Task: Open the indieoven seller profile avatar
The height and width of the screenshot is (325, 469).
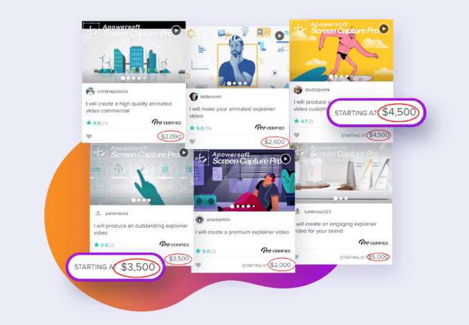Action: click(194, 97)
